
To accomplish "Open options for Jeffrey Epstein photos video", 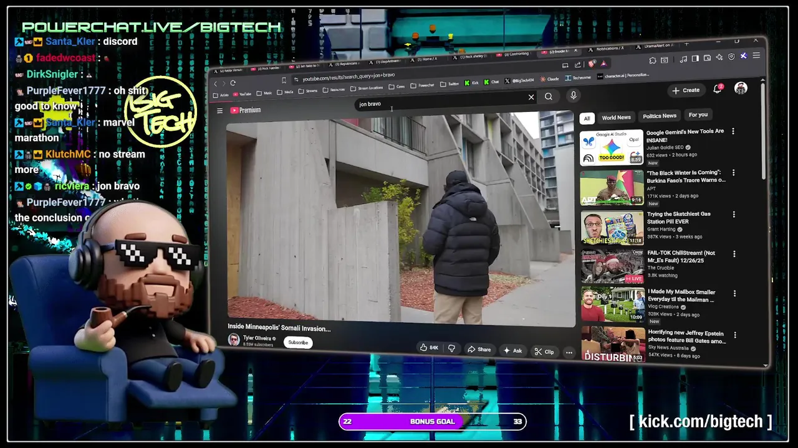I will pyautogui.click(x=734, y=335).
